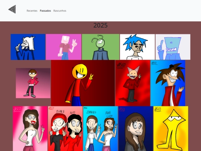This screenshot has width=201, height=151.
Task: Open the pink blocky peace-sign character drawing
Action: [x=64, y=47]
